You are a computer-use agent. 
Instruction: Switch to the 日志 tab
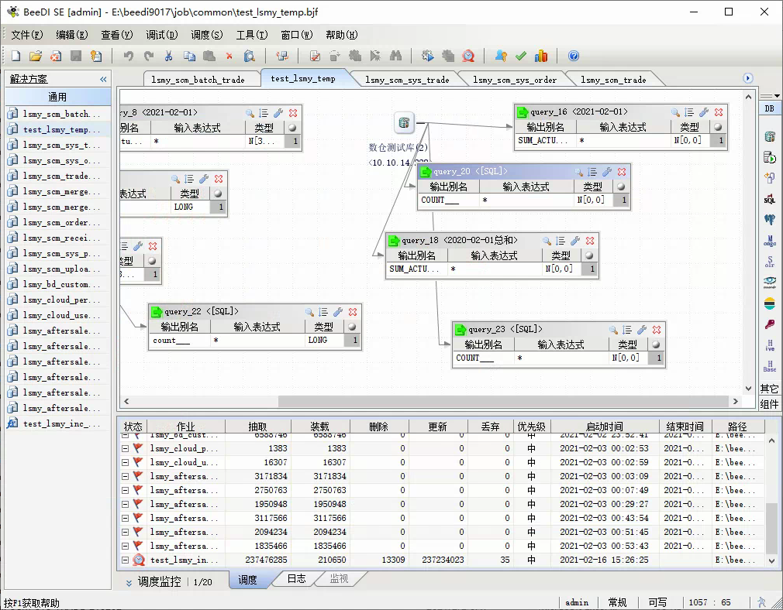click(x=297, y=578)
